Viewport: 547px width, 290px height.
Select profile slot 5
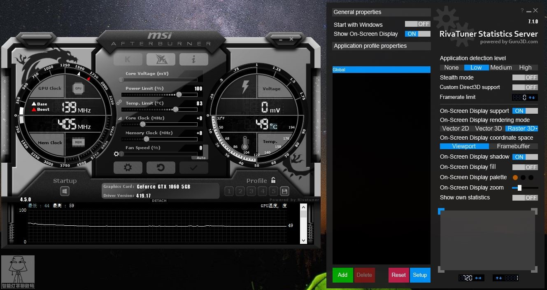(273, 191)
